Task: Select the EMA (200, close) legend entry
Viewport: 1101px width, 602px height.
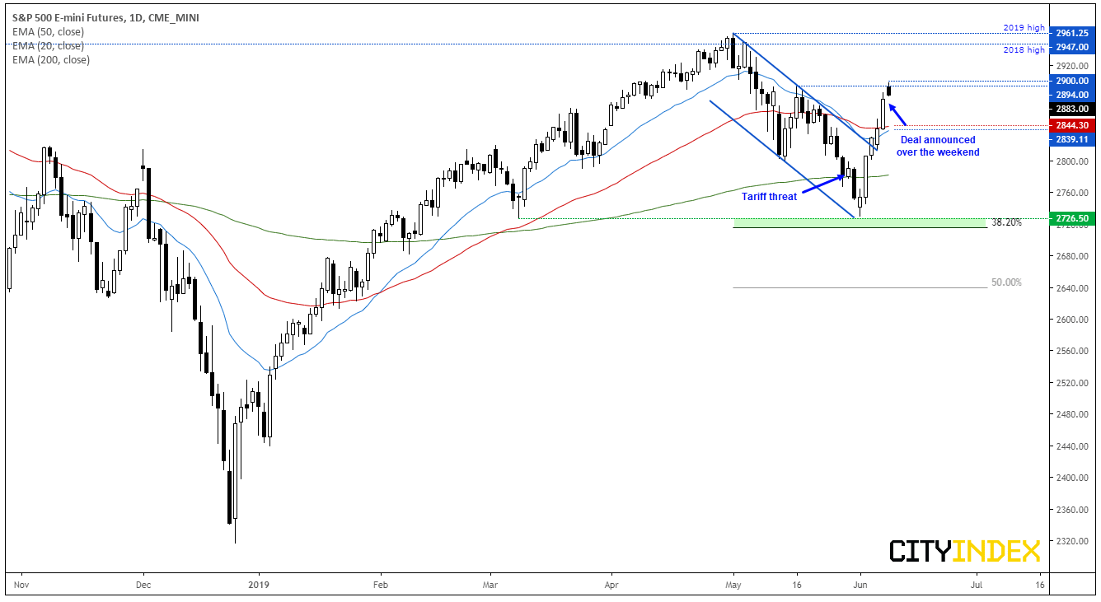Action: [50, 60]
